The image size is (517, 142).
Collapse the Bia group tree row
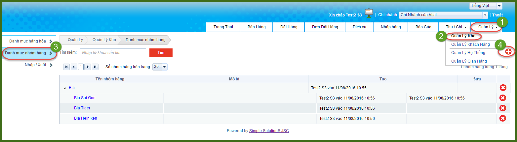(x=64, y=88)
